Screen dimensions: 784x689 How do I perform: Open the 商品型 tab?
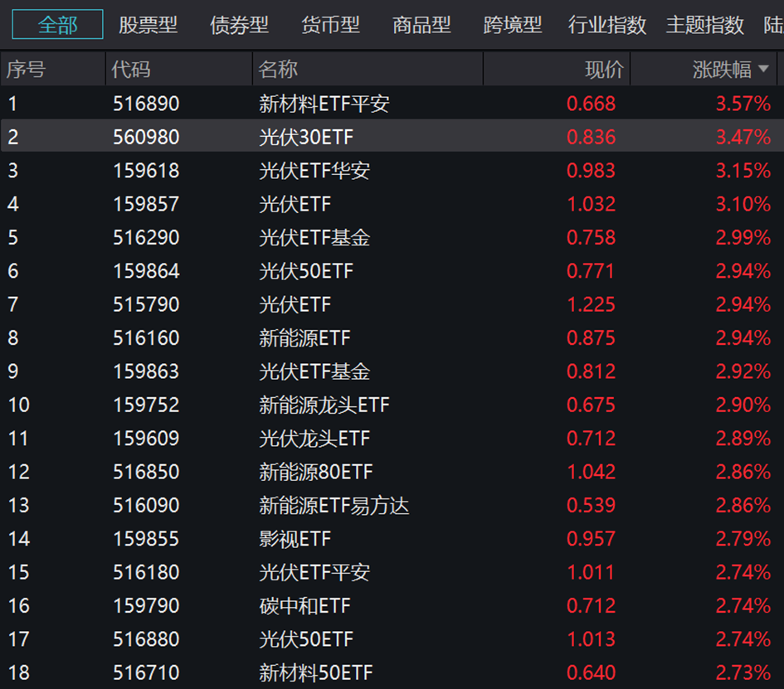421,25
